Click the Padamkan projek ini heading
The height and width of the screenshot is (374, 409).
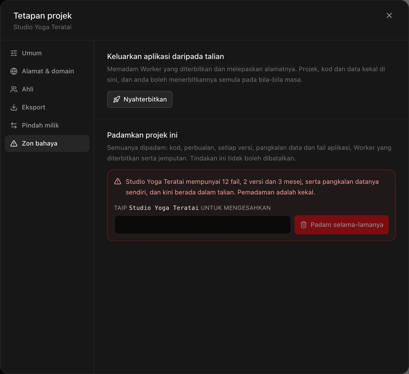pos(142,135)
